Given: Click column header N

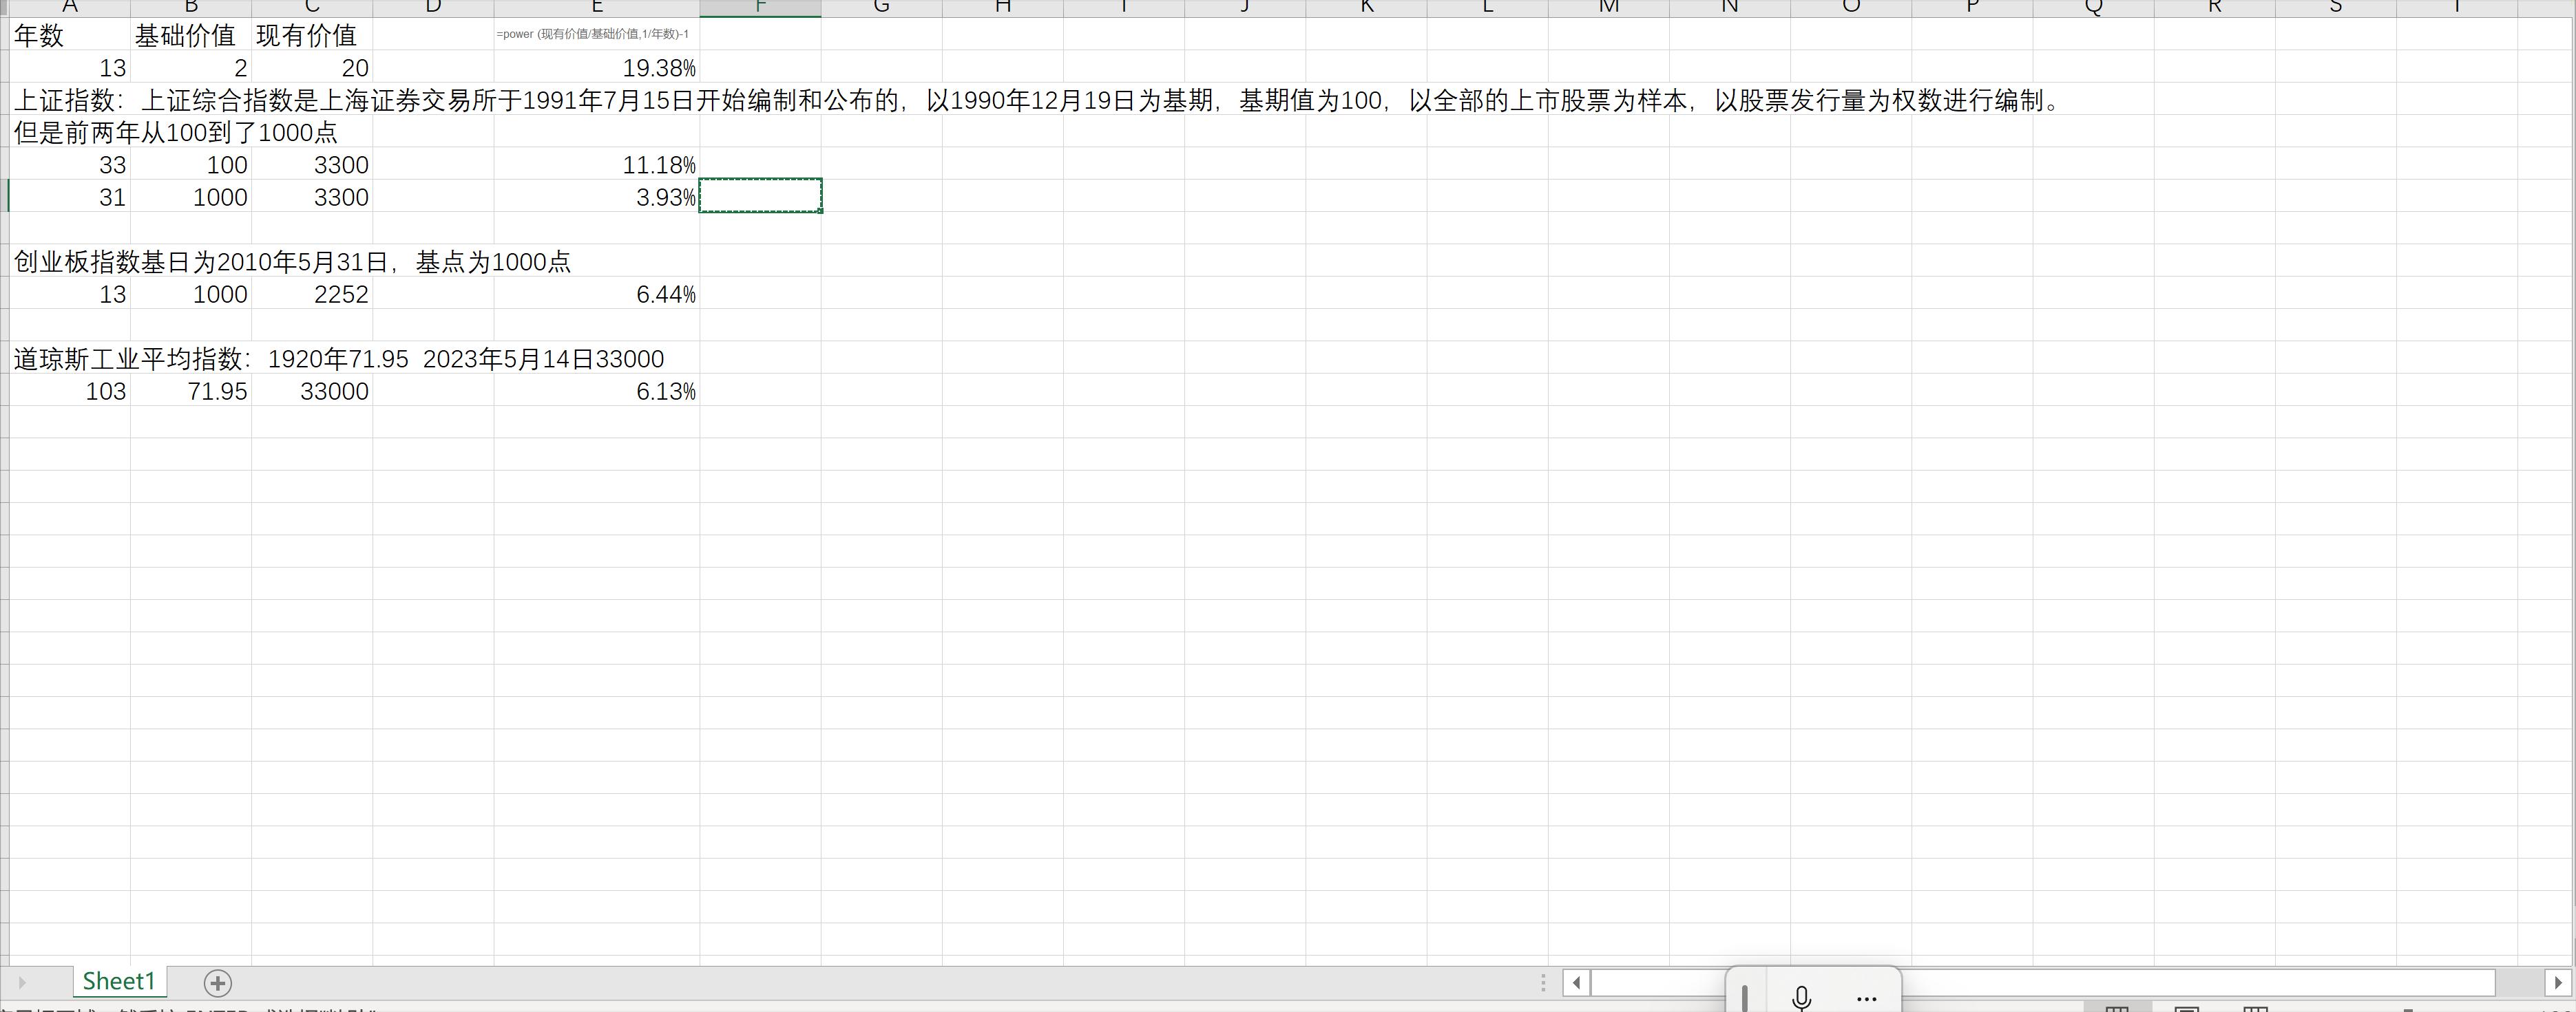Looking at the screenshot, I should [1729, 8].
